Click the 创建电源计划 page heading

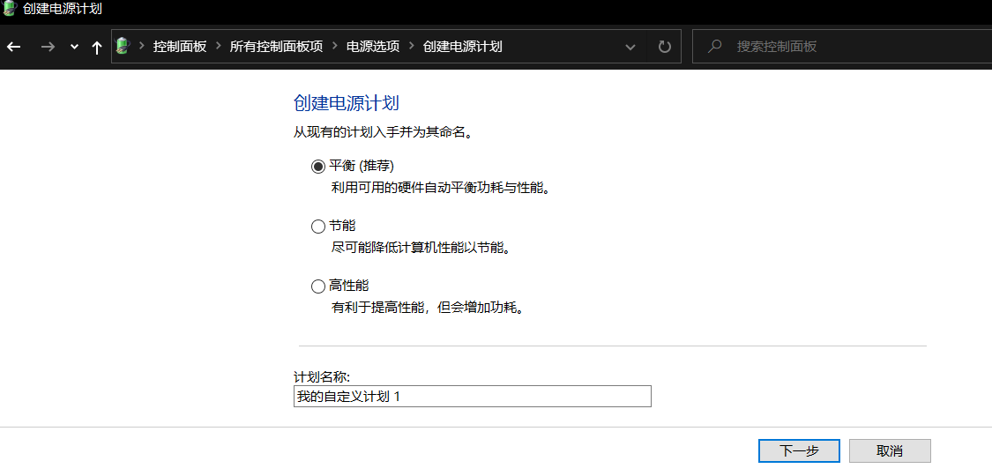coord(347,103)
